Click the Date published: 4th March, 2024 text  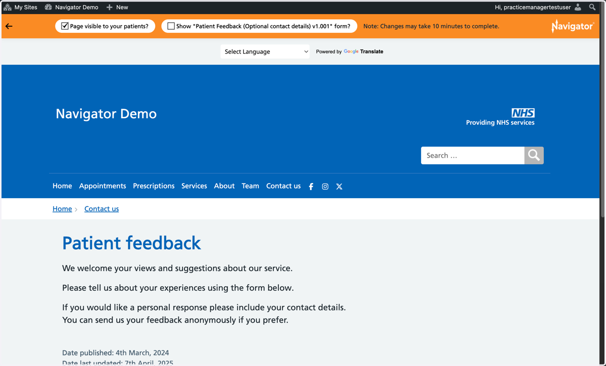[x=116, y=353]
